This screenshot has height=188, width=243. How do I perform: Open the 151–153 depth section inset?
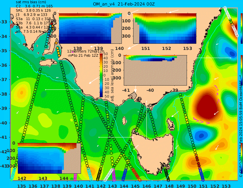(165, 29)
